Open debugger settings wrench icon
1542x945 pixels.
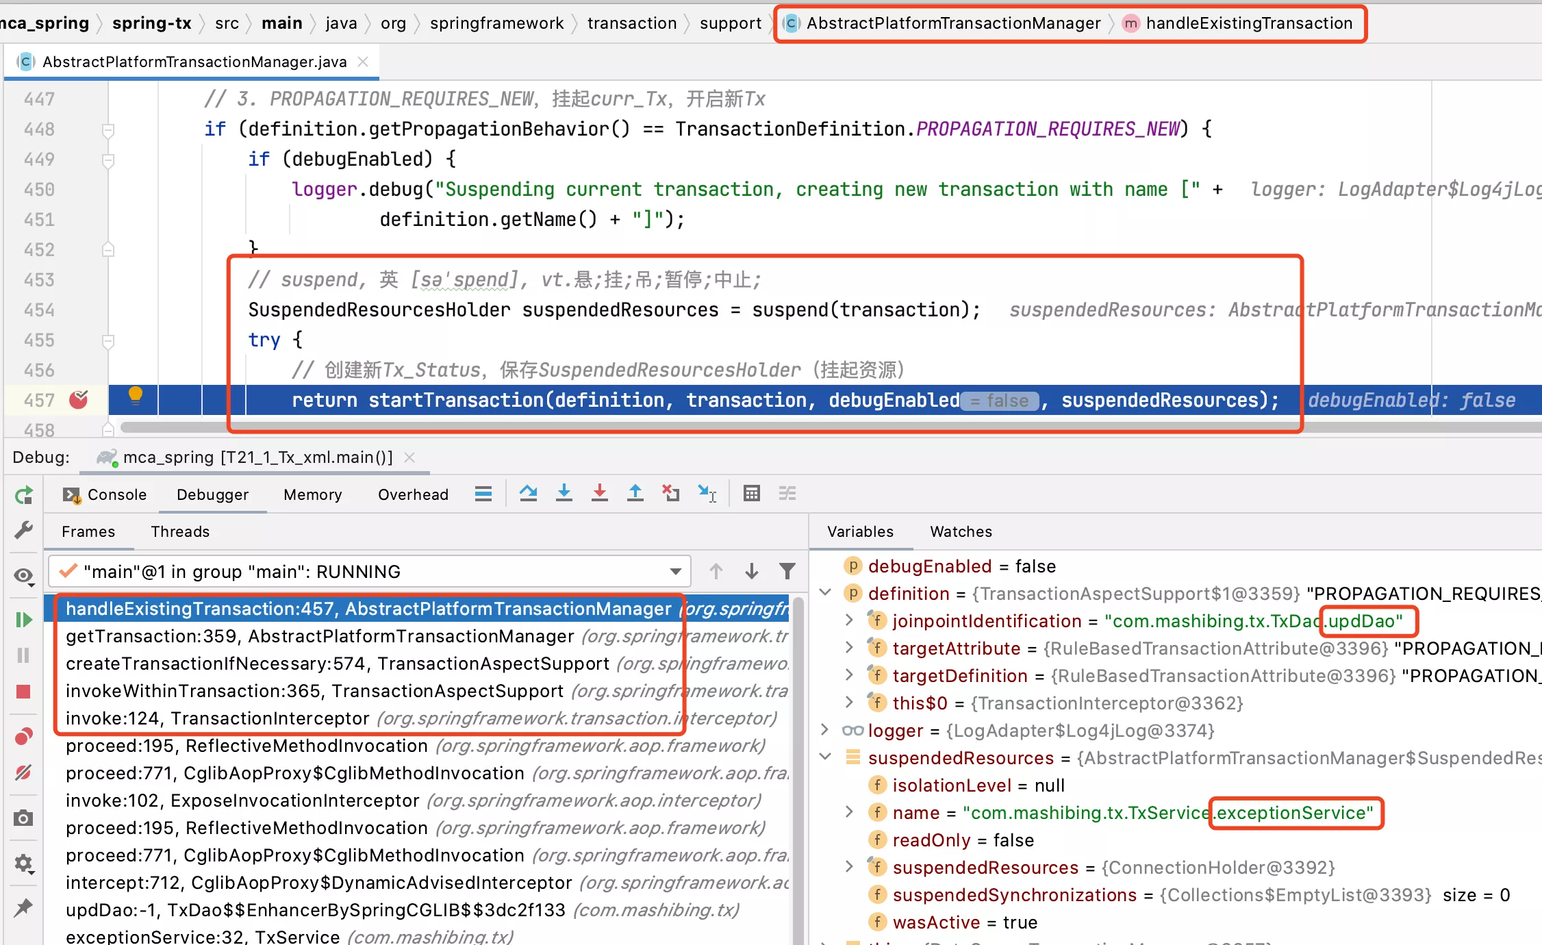tap(24, 529)
